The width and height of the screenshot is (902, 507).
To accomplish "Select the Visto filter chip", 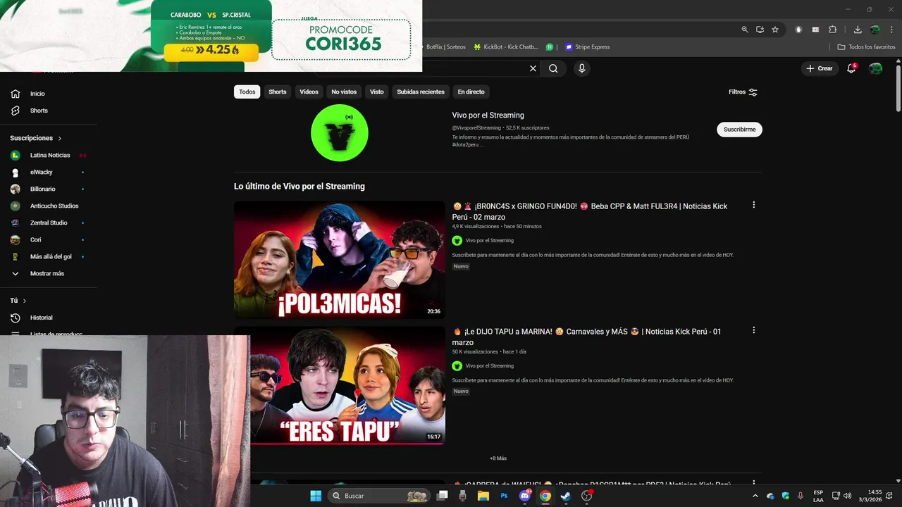I will pos(377,92).
